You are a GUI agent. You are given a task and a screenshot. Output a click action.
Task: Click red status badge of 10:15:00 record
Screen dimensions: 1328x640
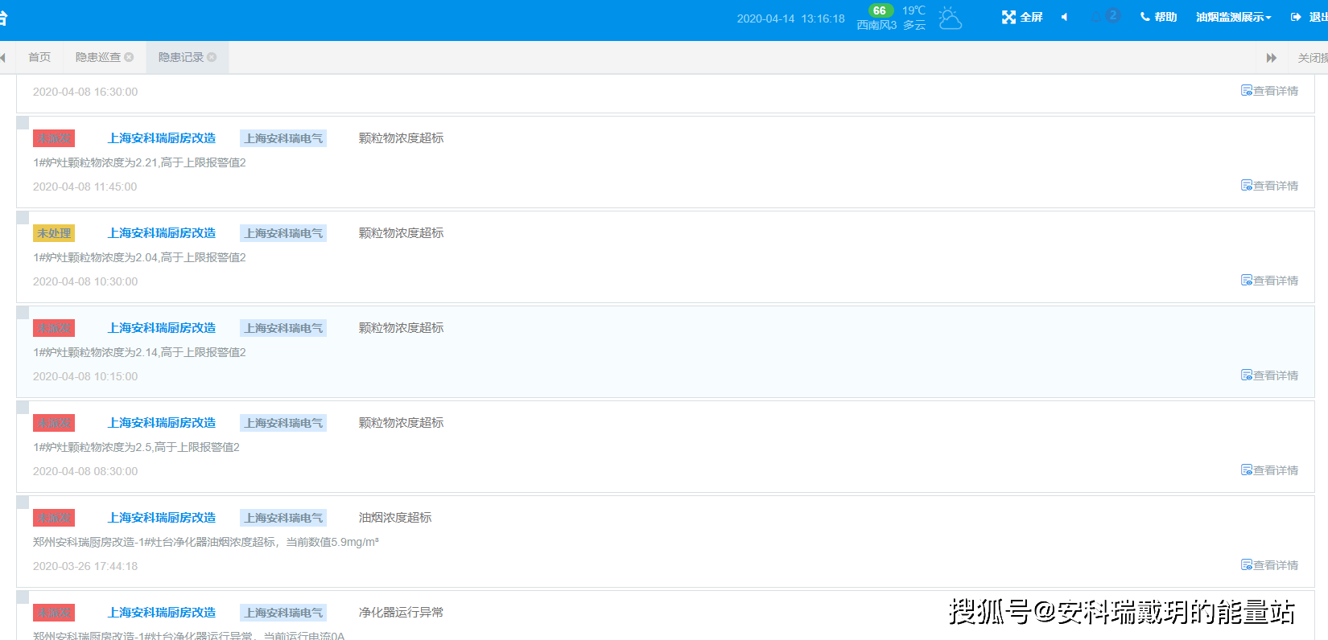[x=54, y=328]
